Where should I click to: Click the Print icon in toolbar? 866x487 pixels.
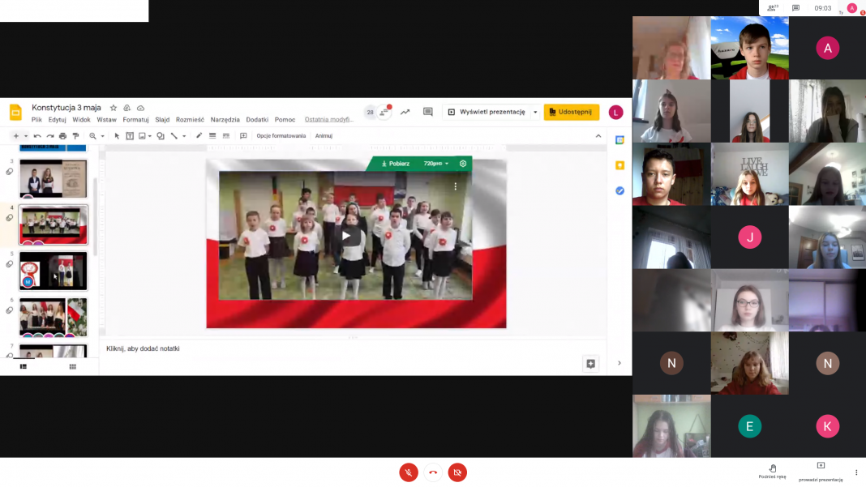(x=62, y=136)
